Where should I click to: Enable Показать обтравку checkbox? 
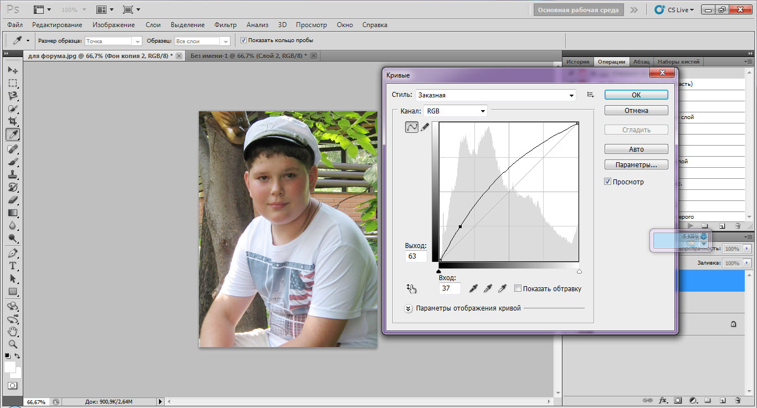pos(518,288)
